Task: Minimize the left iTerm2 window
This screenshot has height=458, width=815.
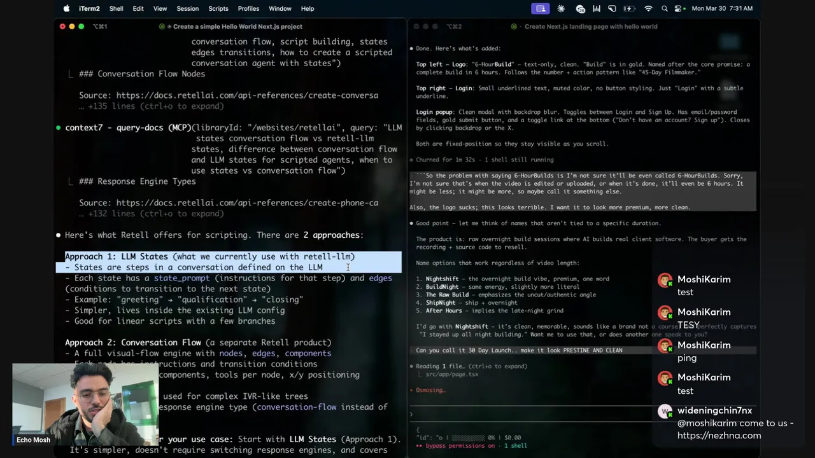Action: pyautogui.click(x=72, y=26)
